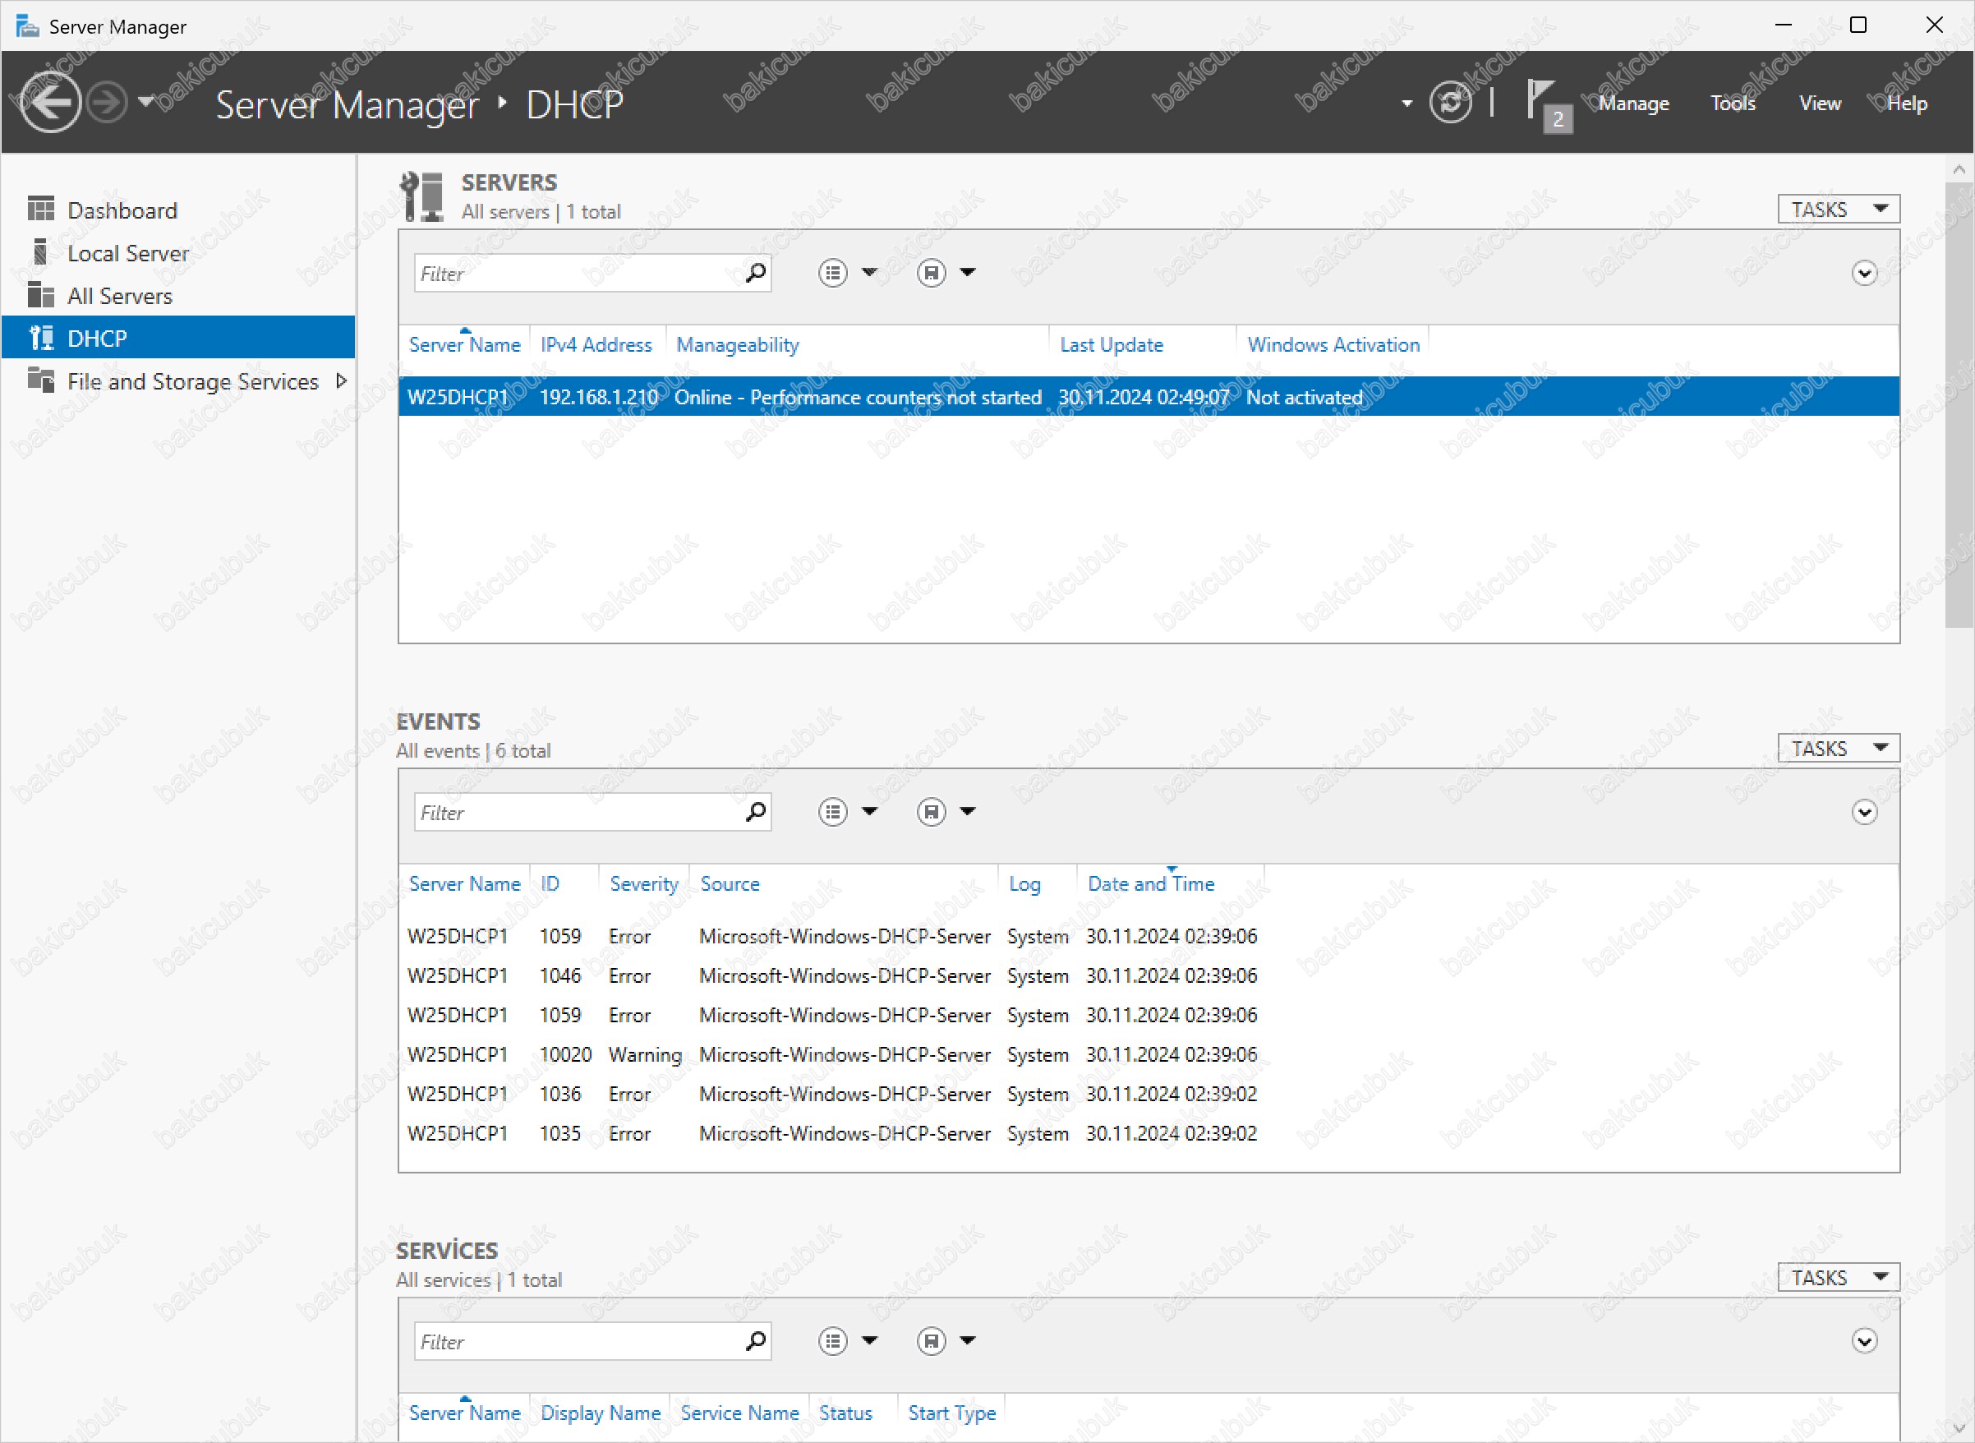1975x1443 pixels.
Task: Select event ID 1035 row
Action: 1149,1133
